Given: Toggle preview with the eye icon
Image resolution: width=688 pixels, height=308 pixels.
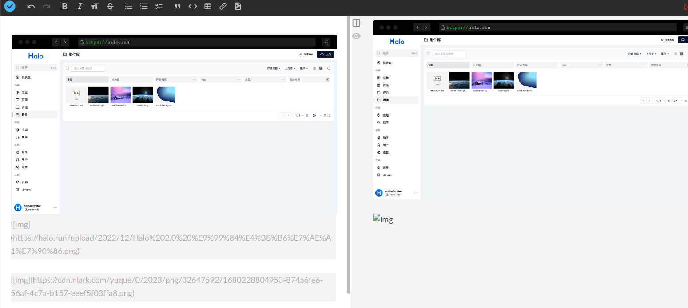Looking at the screenshot, I should tap(356, 36).
